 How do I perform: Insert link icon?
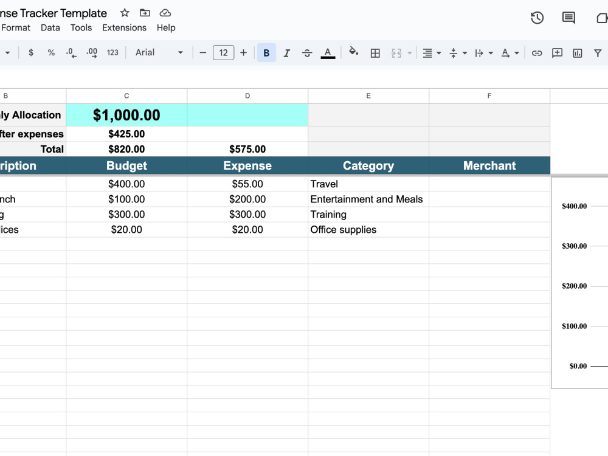(x=537, y=53)
